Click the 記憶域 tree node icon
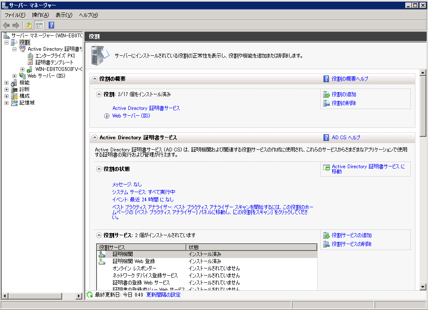 [x=14, y=103]
